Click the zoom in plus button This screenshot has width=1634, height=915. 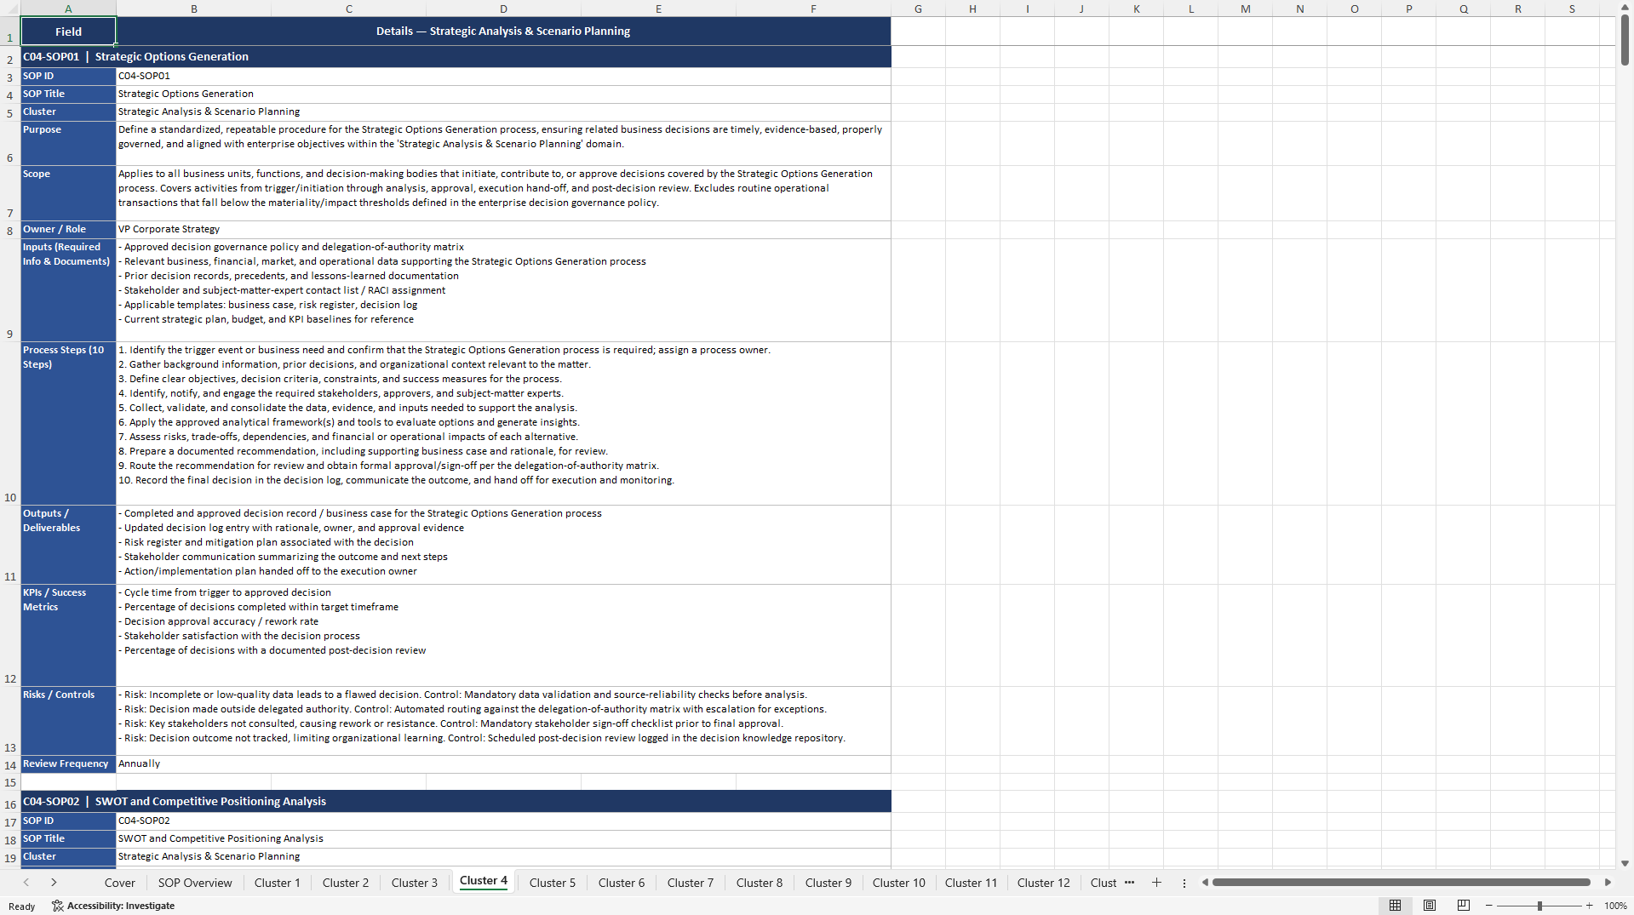coord(1589,906)
